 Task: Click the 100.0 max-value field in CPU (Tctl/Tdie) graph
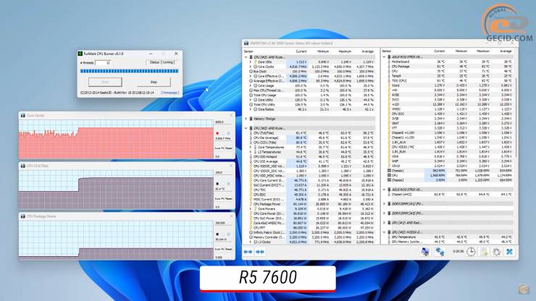pos(224,172)
